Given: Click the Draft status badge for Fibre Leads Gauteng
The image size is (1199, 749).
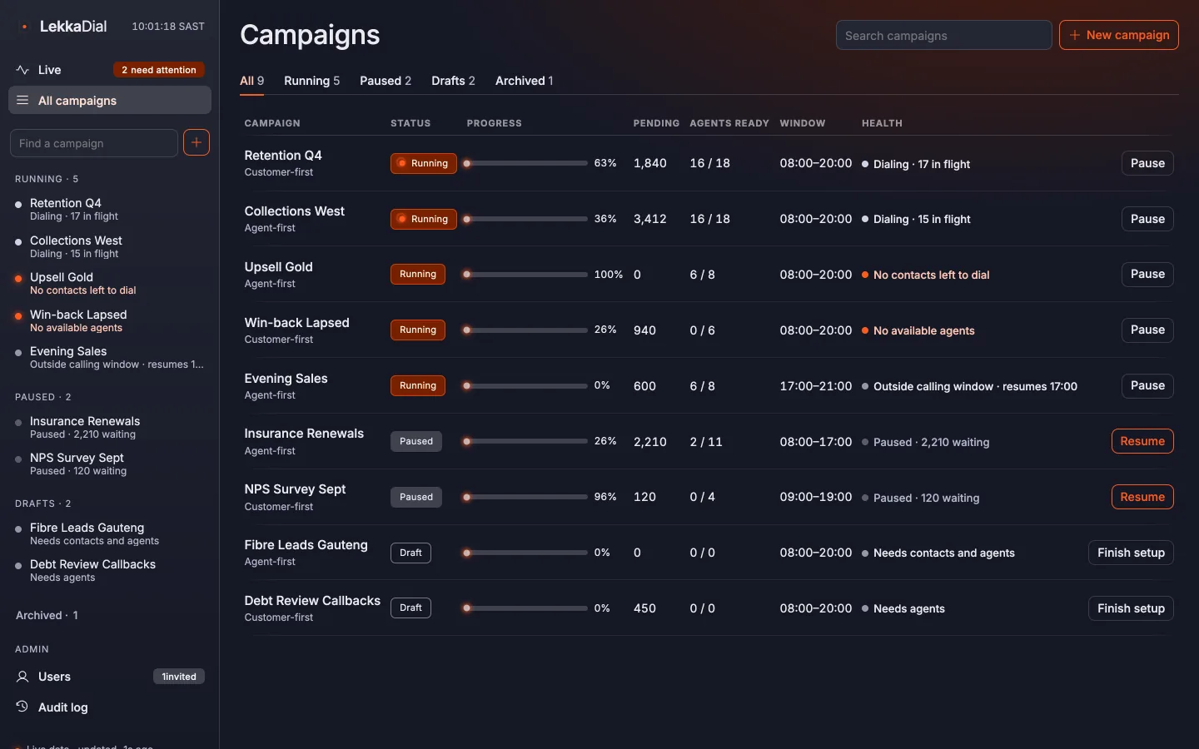Looking at the screenshot, I should (x=410, y=553).
